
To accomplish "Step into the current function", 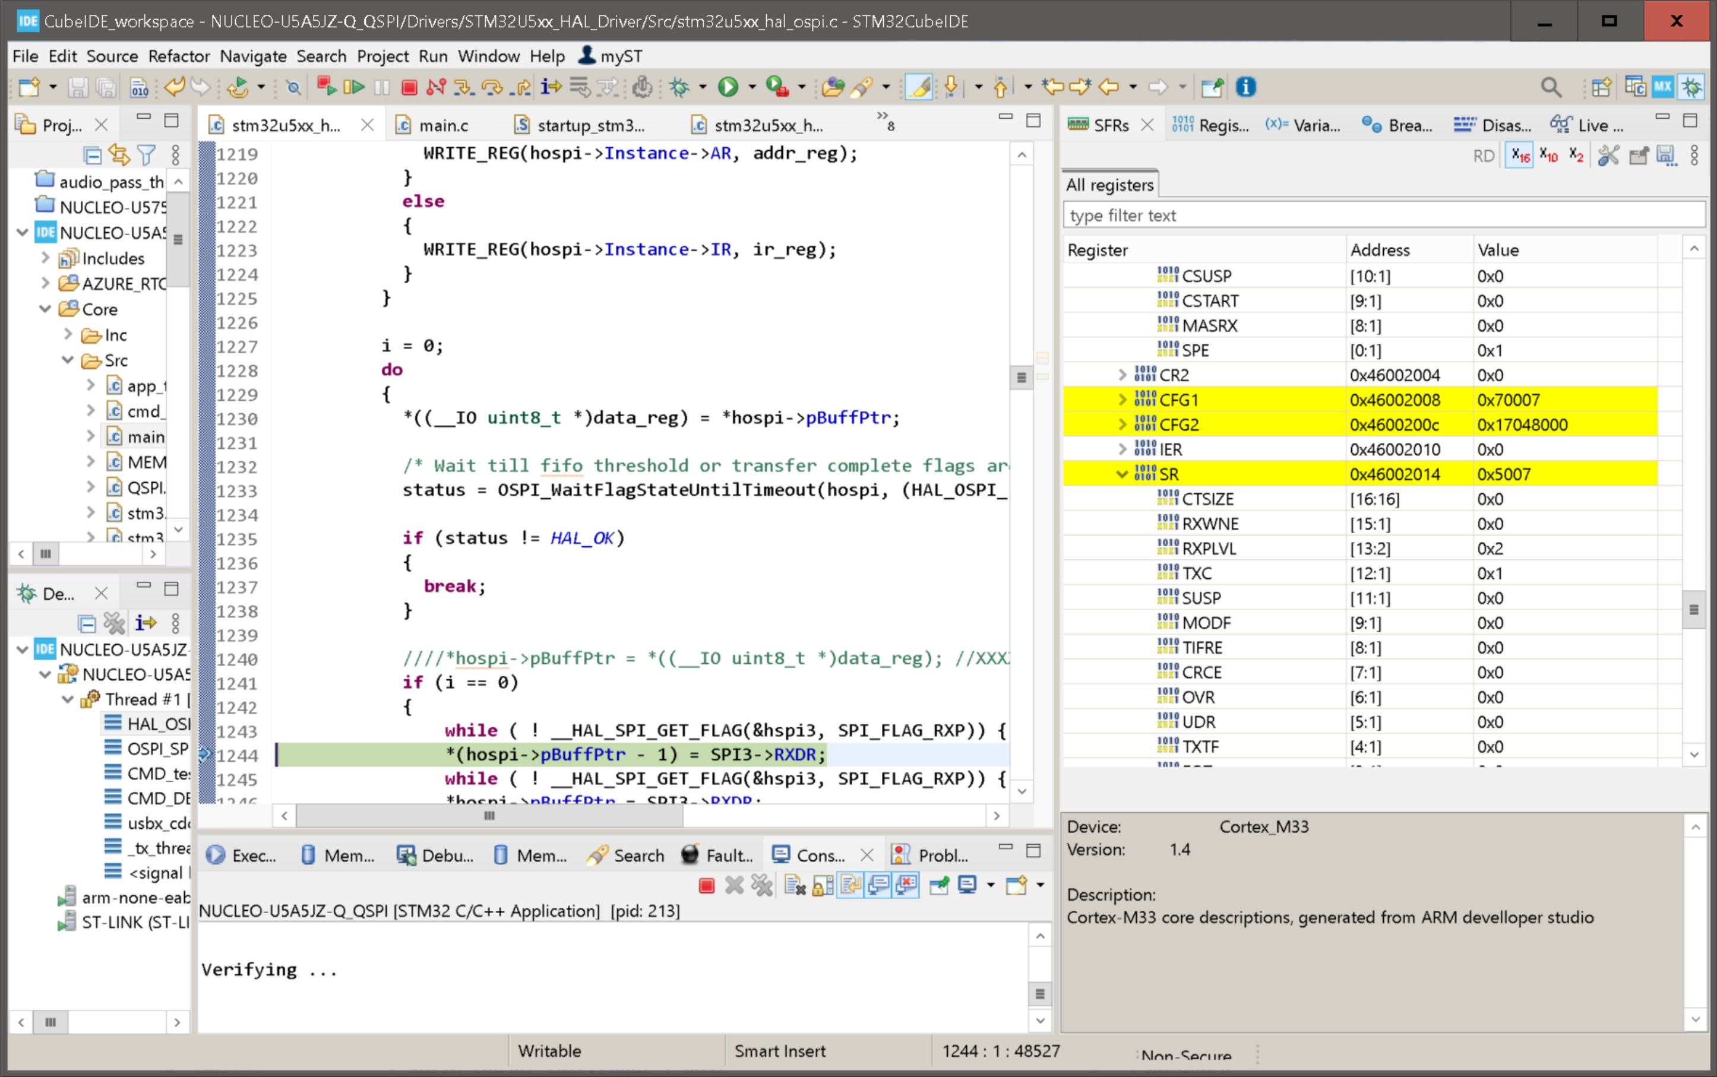I will [x=464, y=87].
